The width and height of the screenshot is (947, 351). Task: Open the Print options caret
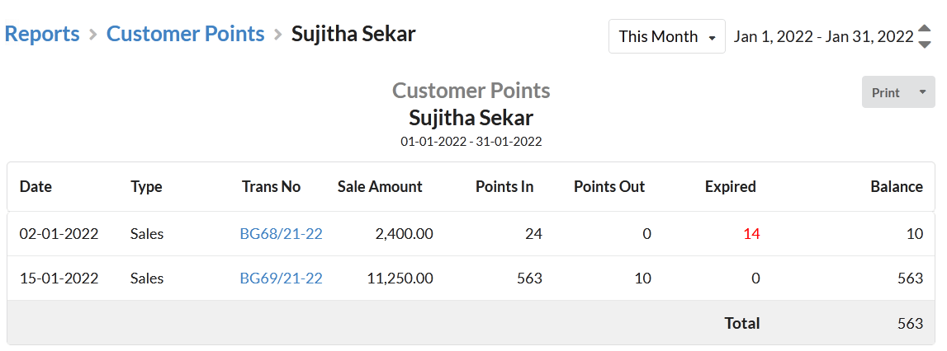(922, 92)
